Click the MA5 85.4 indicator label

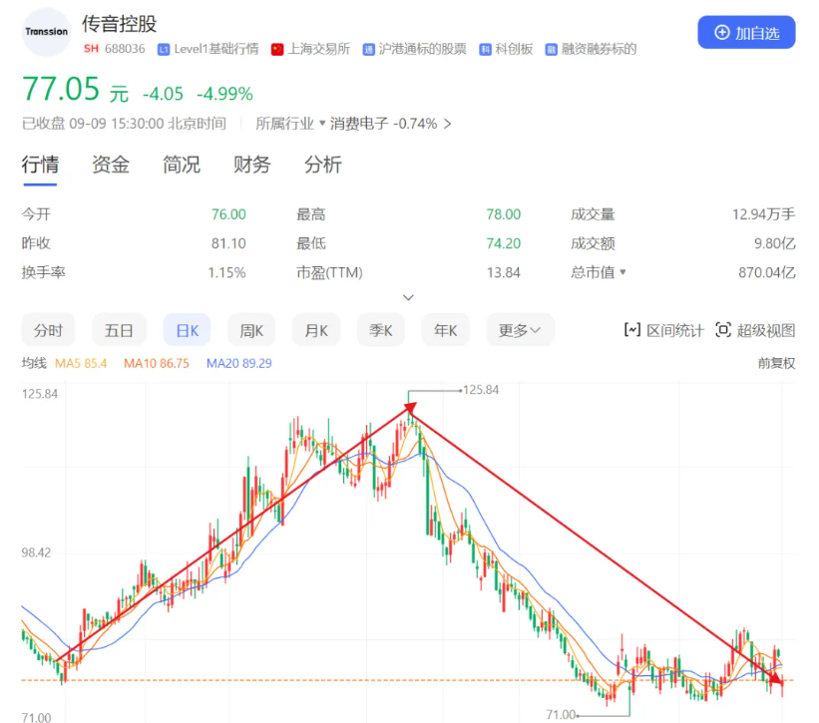point(81,363)
